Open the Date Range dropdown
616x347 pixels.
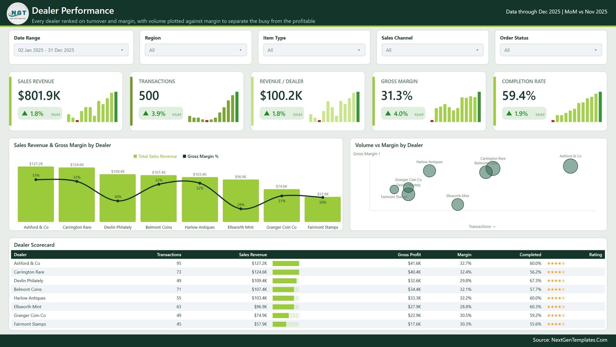tap(71, 50)
